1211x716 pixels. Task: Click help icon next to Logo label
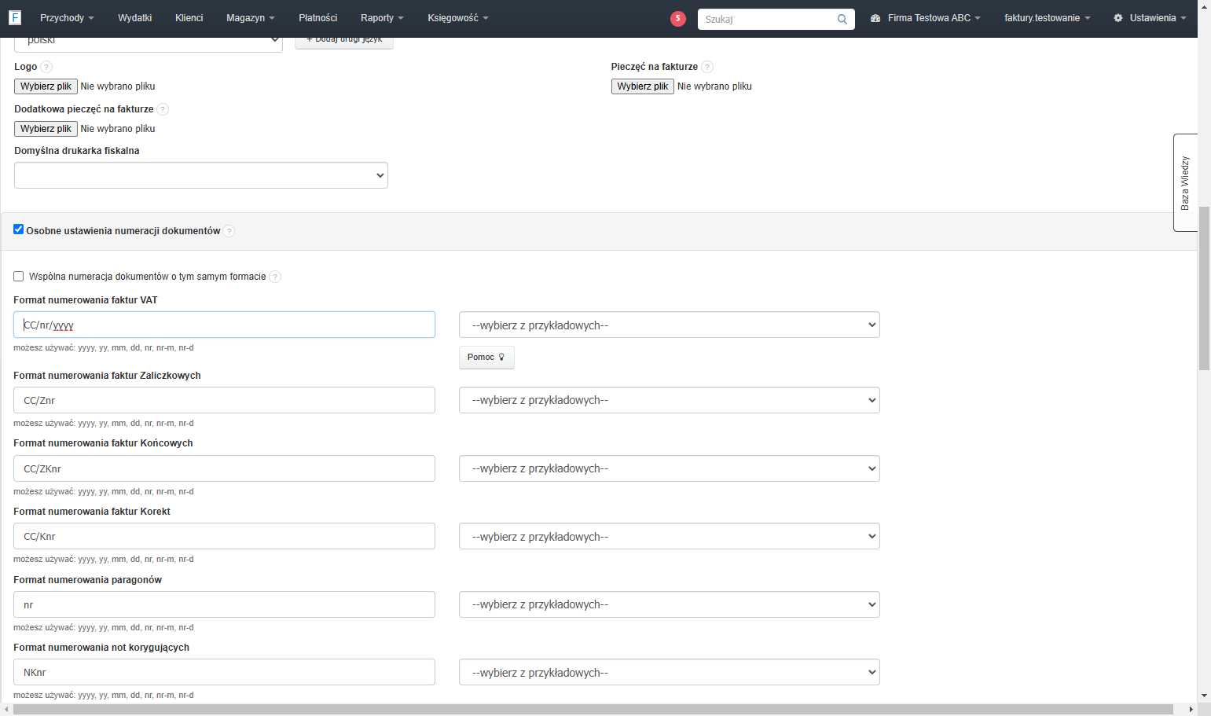coord(46,67)
